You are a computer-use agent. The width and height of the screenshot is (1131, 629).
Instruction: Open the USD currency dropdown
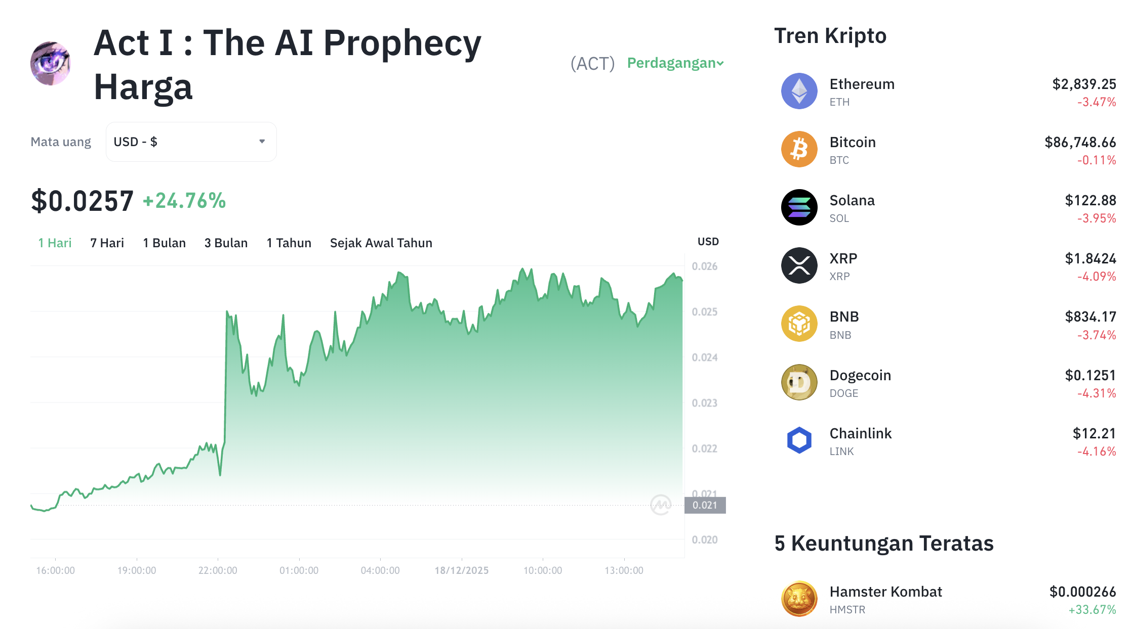point(191,142)
